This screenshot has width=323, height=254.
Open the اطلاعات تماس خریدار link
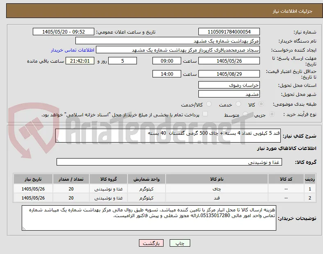[x=73, y=50]
